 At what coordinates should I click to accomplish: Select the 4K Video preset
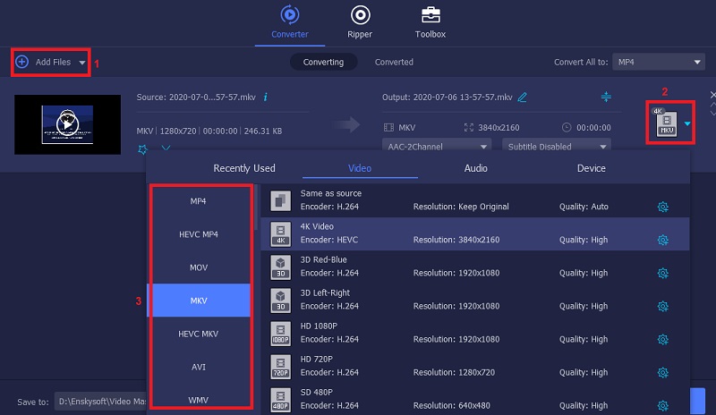[475, 233]
